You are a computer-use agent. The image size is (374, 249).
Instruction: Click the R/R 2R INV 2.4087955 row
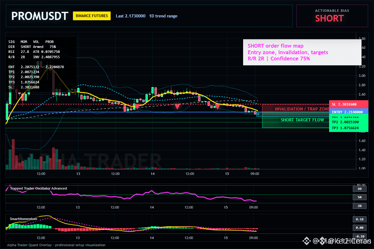[x=34, y=57]
